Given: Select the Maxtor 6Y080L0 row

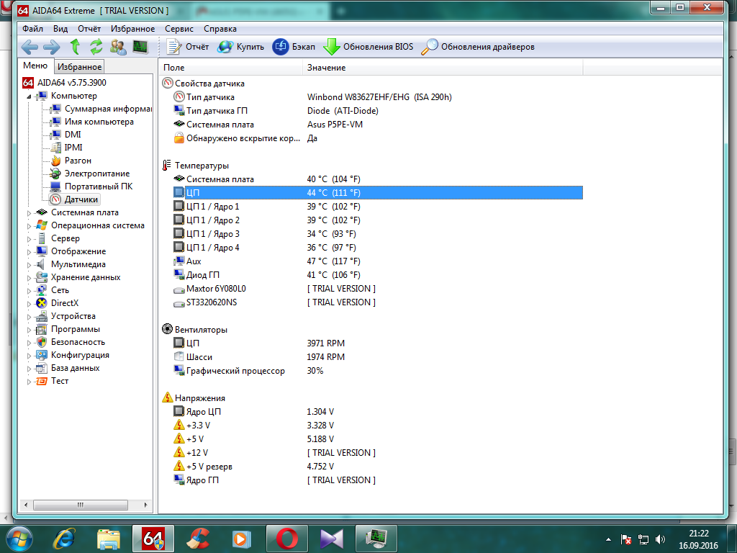Looking at the screenshot, I should coord(378,288).
